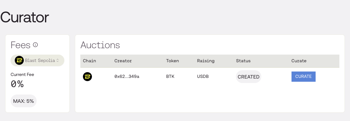Click the Curator page title
Viewport: 350px width, 121px height.
pos(24,17)
